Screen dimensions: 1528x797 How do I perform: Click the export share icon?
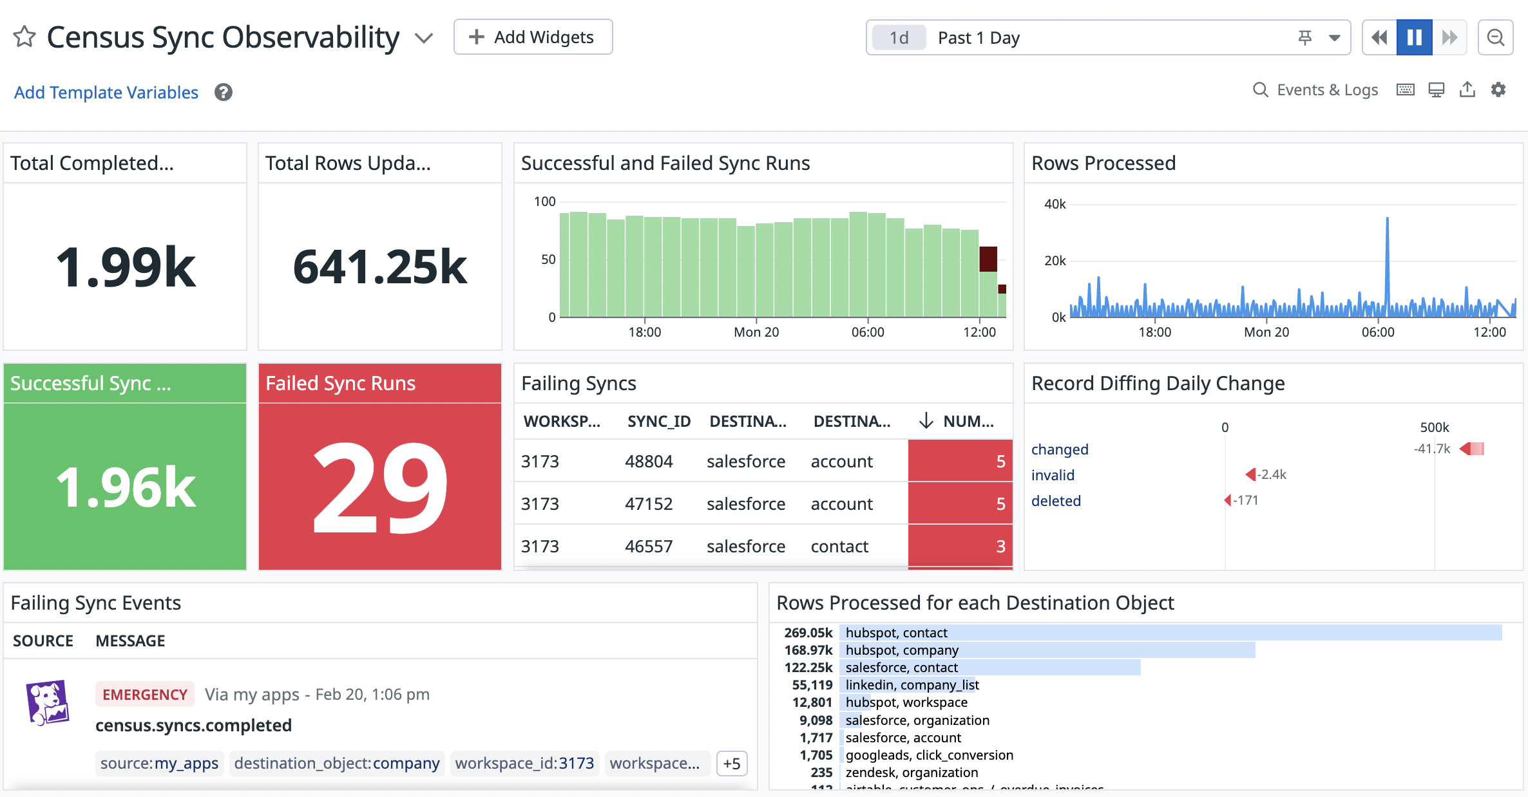coord(1467,90)
